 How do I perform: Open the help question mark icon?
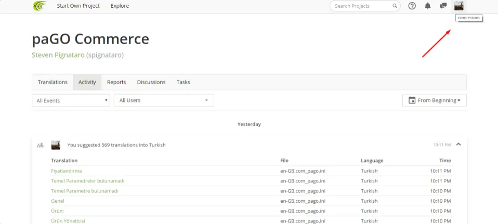tap(412, 6)
